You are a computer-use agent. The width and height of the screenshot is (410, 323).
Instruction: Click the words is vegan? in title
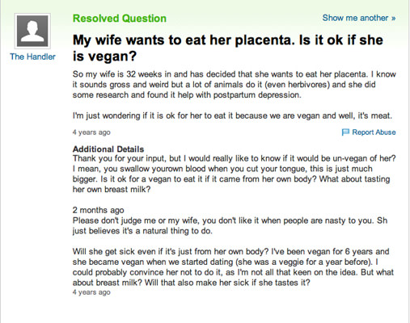[x=104, y=57]
